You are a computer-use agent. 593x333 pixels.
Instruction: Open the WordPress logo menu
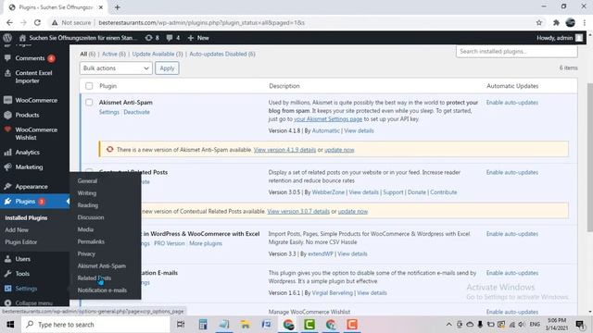(x=7, y=38)
